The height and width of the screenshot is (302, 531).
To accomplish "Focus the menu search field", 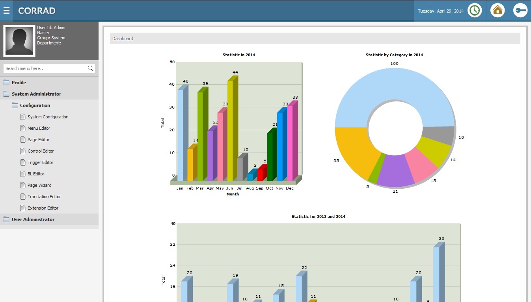I will tap(45, 68).
